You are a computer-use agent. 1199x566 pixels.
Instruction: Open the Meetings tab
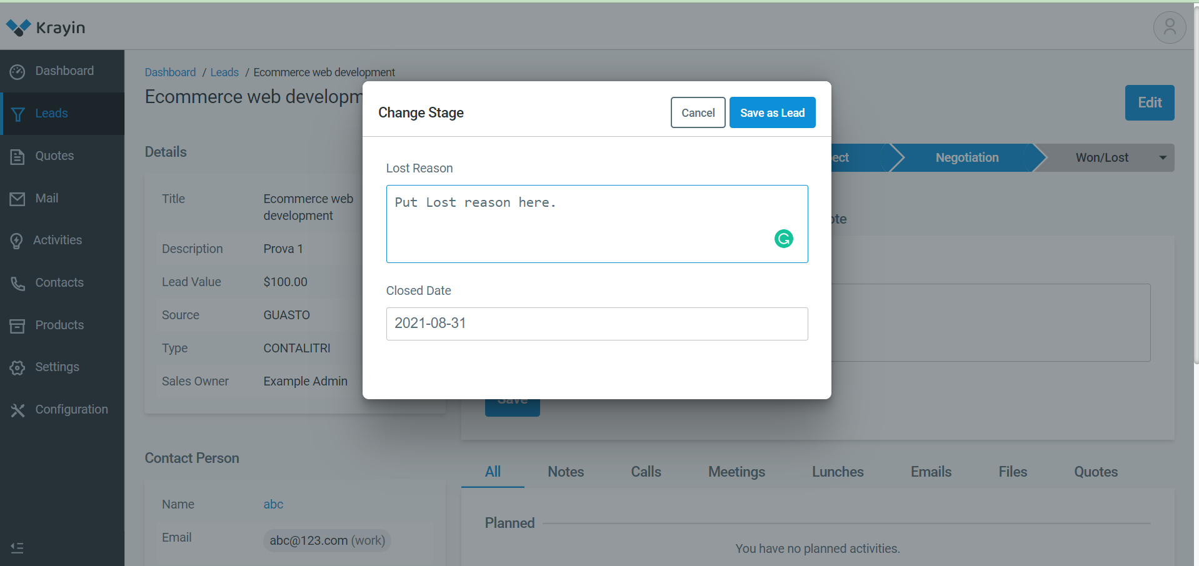[736, 472]
